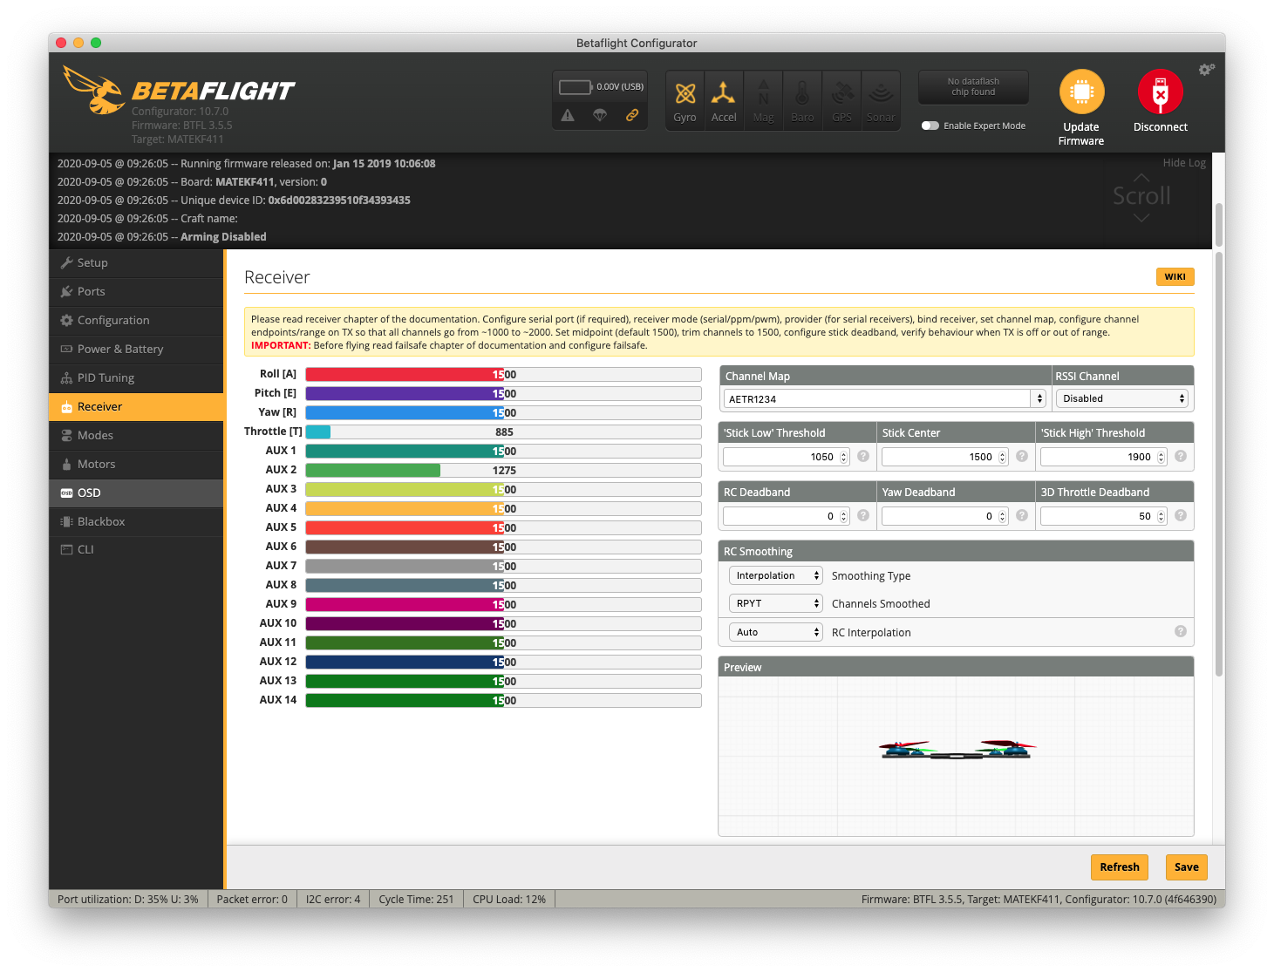The height and width of the screenshot is (972, 1274).
Task: Click the log panel scrollbar
Action: click(1219, 225)
